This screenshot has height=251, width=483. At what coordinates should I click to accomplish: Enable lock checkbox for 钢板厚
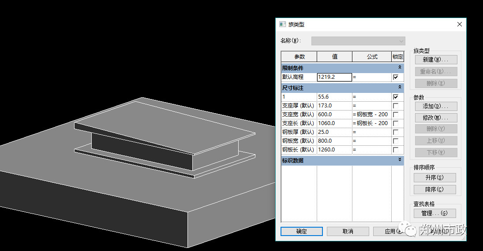pos(396,132)
